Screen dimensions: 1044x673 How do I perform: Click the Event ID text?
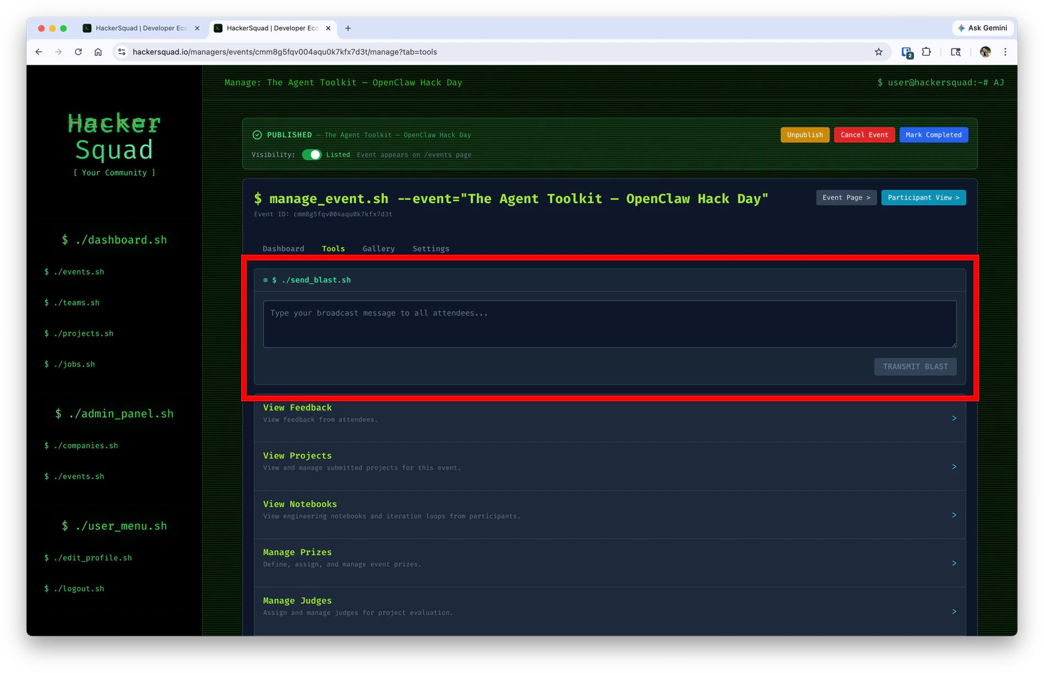(323, 214)
